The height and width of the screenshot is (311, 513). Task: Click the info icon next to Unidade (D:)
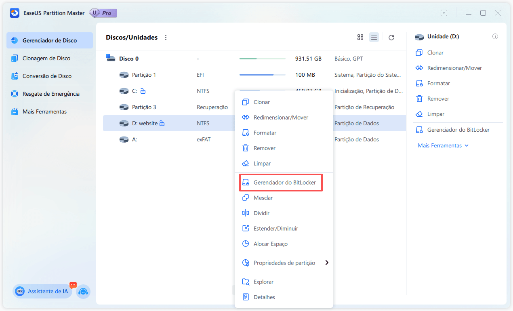coord(495,37)
